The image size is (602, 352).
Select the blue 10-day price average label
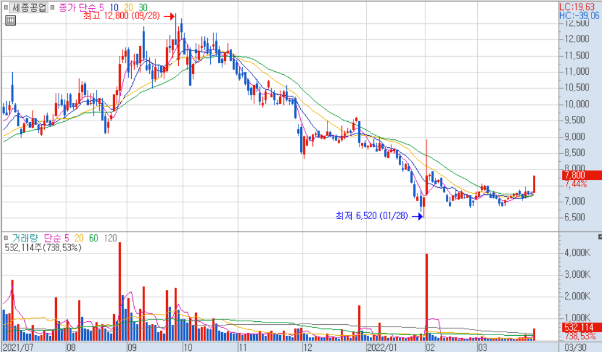click(114, 8)
